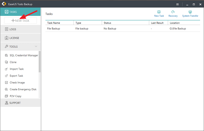Launch the Clone tool
The width and height of the screenshot is (204, 131).
click(x=13, y=62)
